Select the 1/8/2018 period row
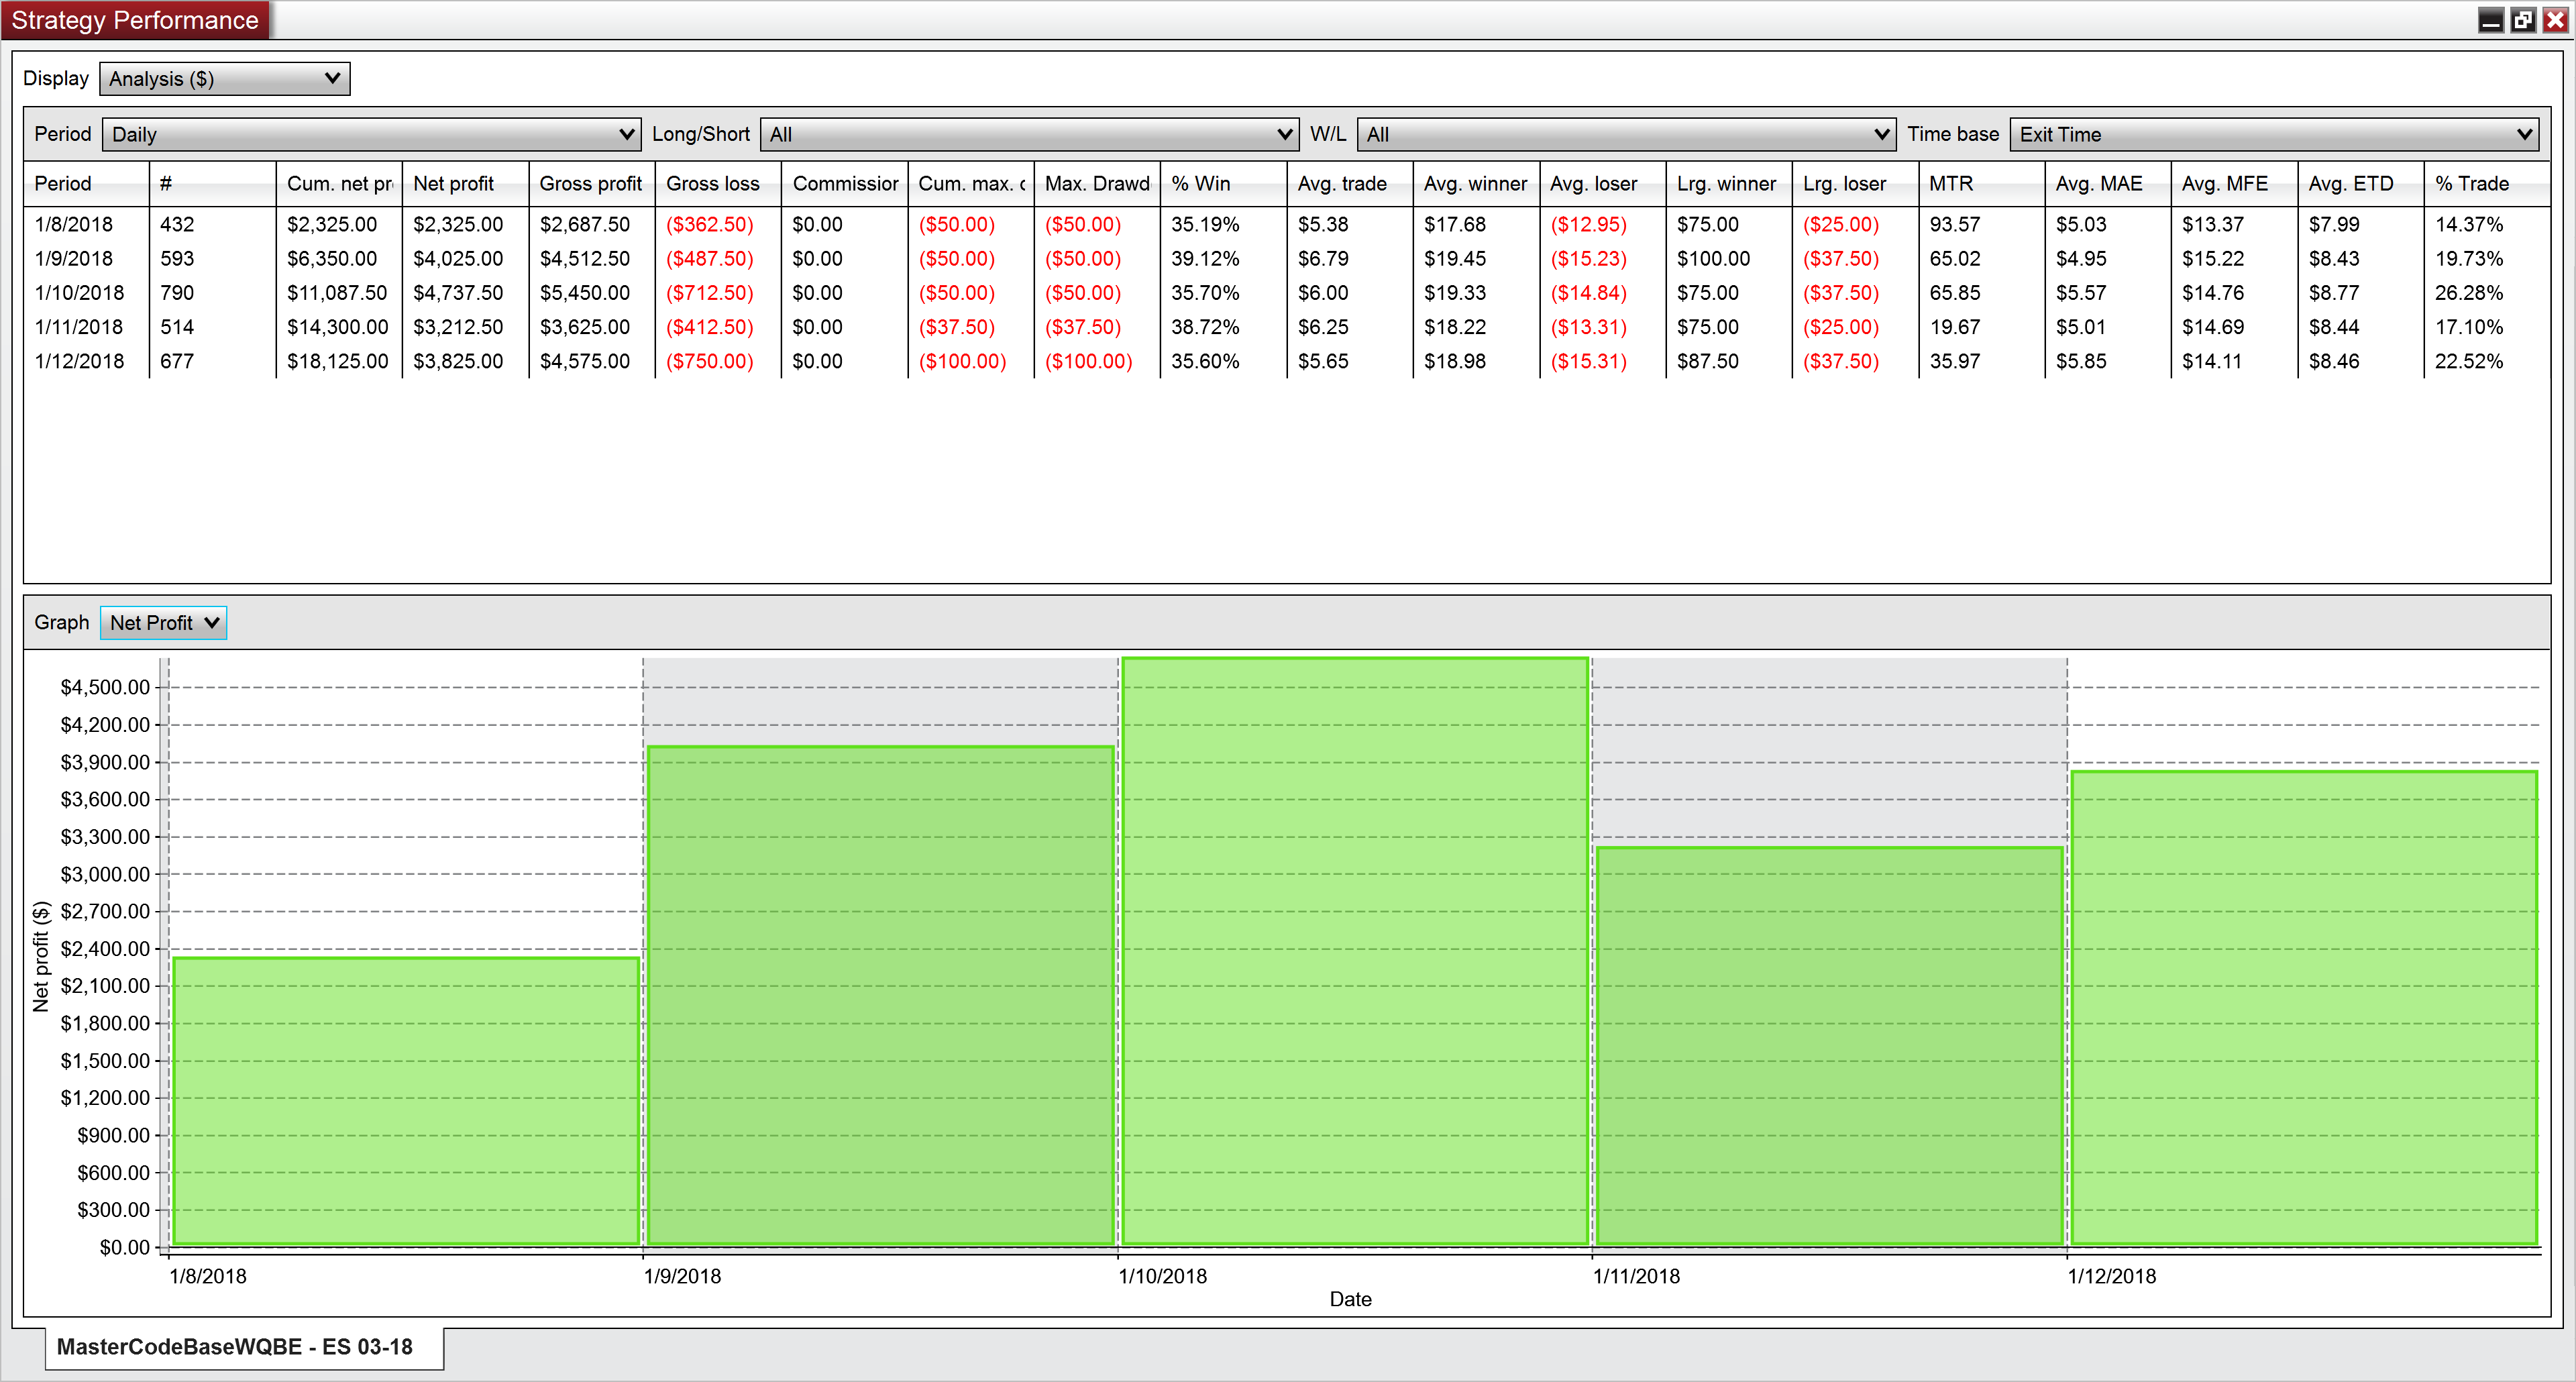Viewport: 2576px width, 1382px height. click(x=1287, y=225)
